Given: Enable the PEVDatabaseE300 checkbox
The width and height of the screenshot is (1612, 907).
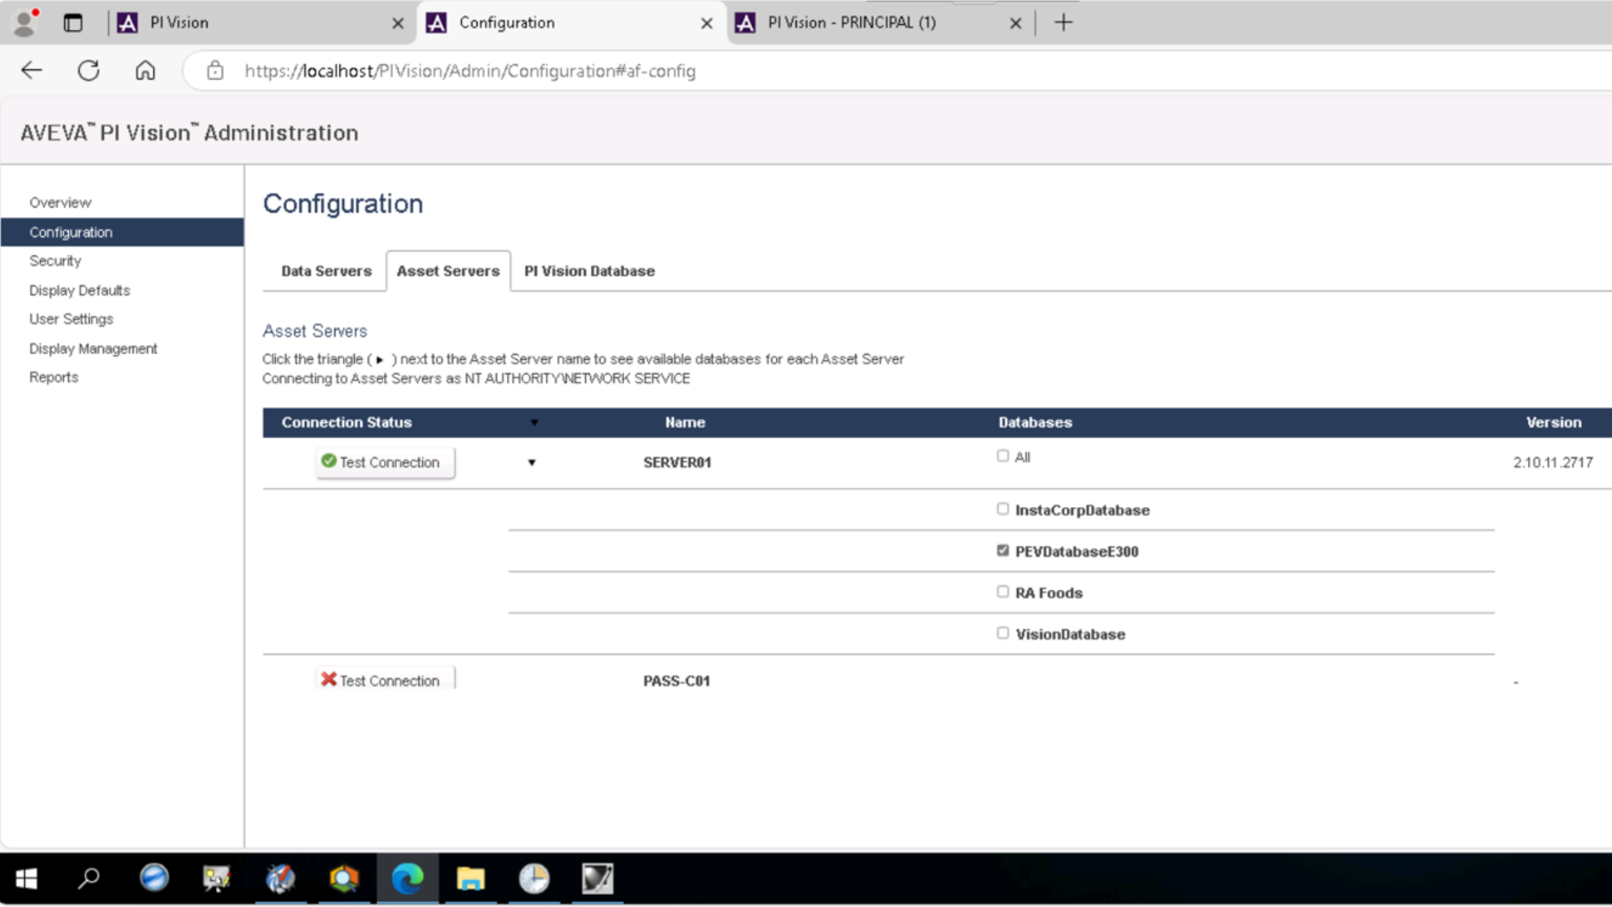Looking at the screenshot, I should tap(1002, 550).
